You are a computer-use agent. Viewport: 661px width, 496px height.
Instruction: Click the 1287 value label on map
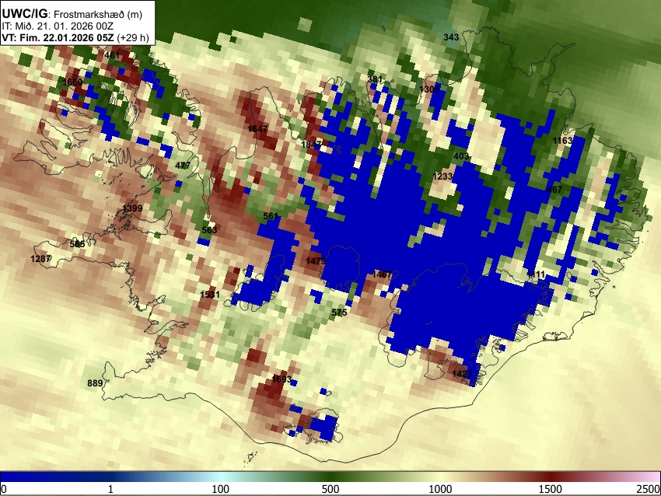pyautogui.click(x=41, y=259)
